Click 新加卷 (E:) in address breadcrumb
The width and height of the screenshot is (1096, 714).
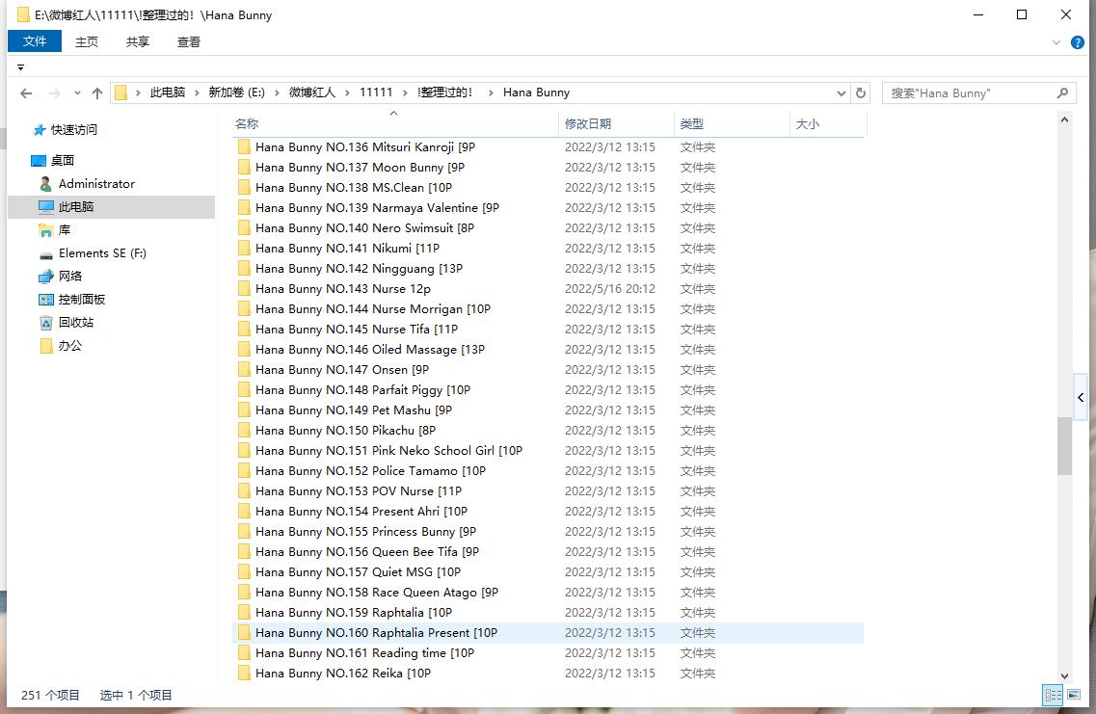point(237,93)
